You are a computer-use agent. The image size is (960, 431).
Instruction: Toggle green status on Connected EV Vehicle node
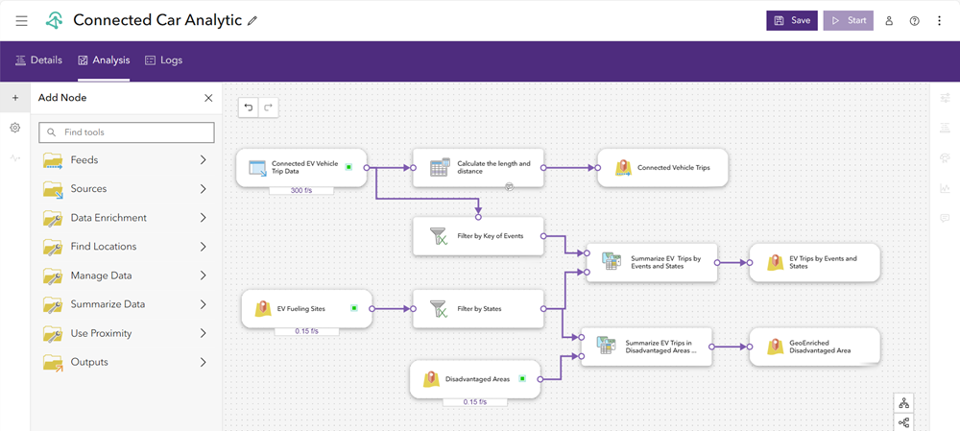point(348,166)
